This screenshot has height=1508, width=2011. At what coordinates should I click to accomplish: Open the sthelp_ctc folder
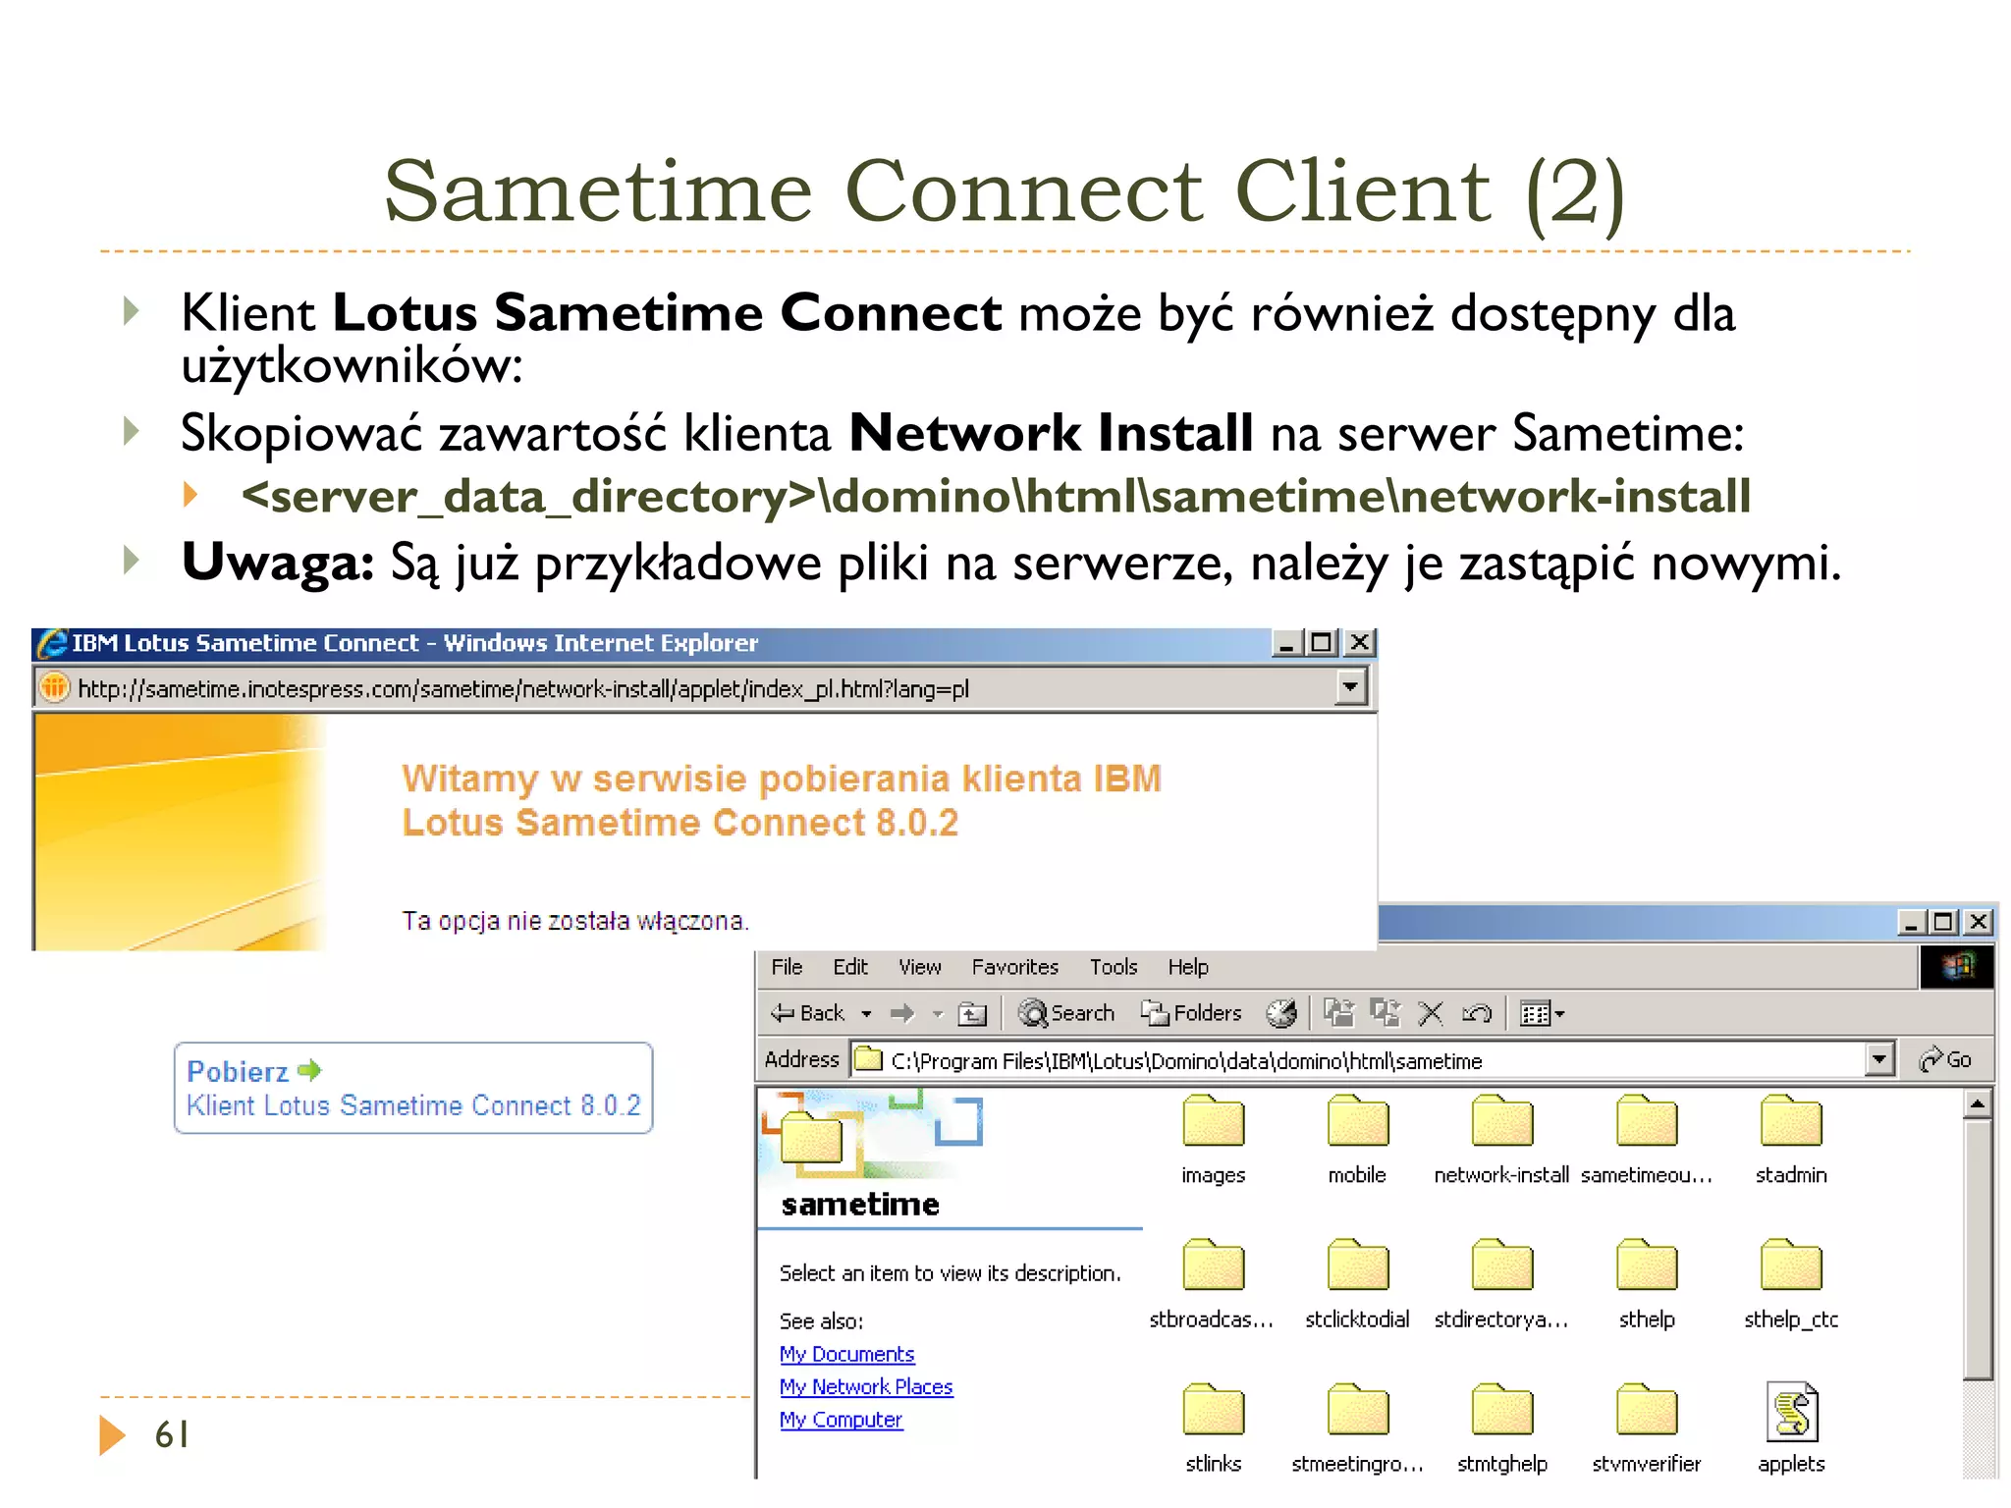(x=1791, y=1283)
